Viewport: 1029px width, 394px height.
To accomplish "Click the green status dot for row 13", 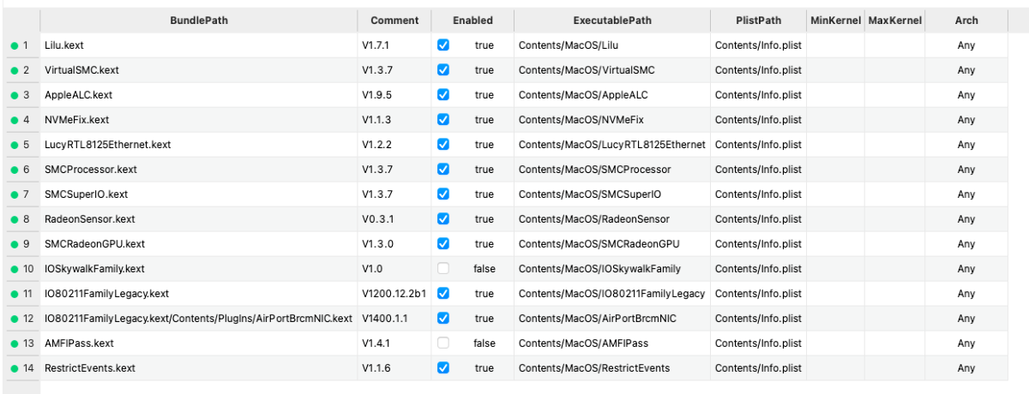I will click(x=15, y=343).
